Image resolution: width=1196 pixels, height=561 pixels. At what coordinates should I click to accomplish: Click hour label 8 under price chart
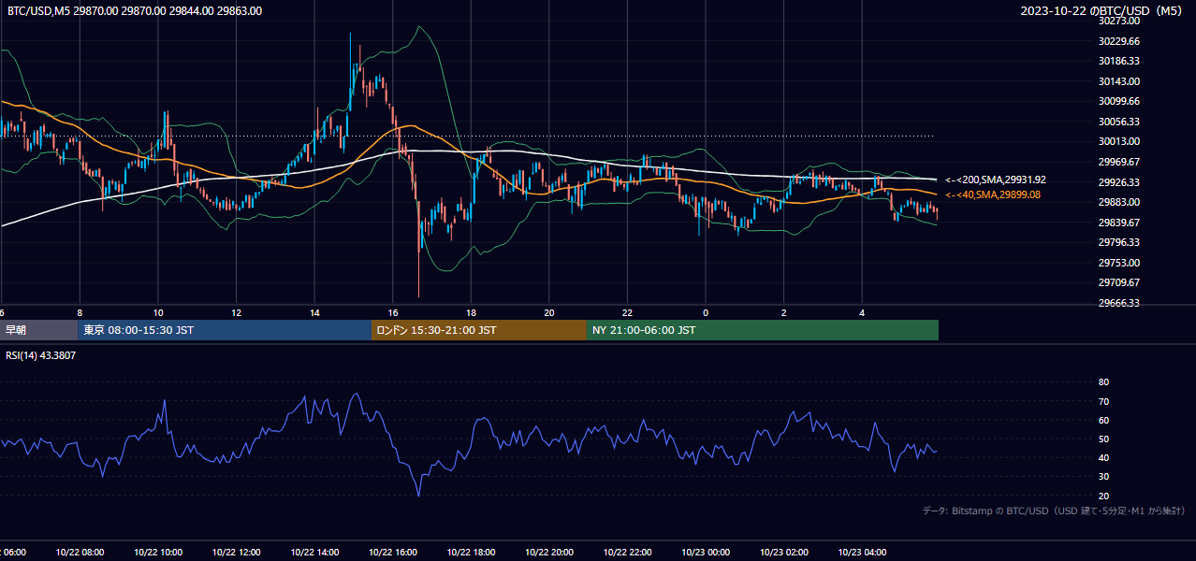coord(80,312)
